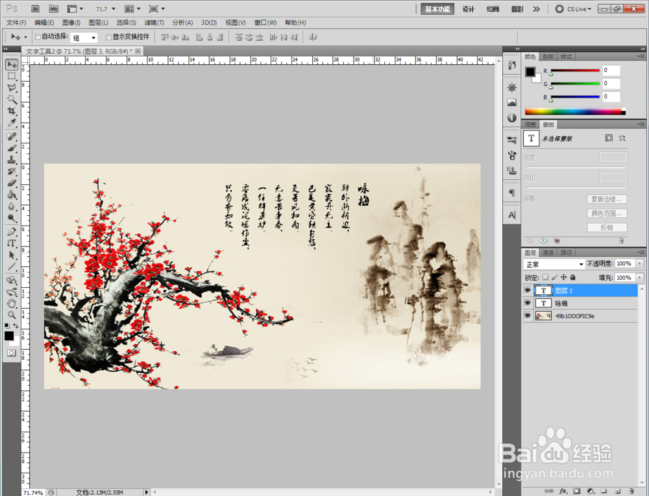The width and height of the screenshot is (649, 496).
Task: Open auto-select 组 dropdown
Action: [x=84, y=38]
